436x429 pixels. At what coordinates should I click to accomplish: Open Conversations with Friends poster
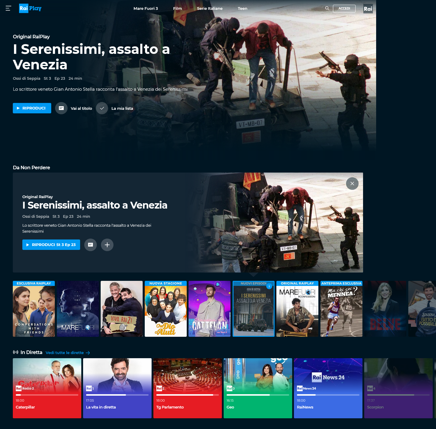[x=34, y=309]
